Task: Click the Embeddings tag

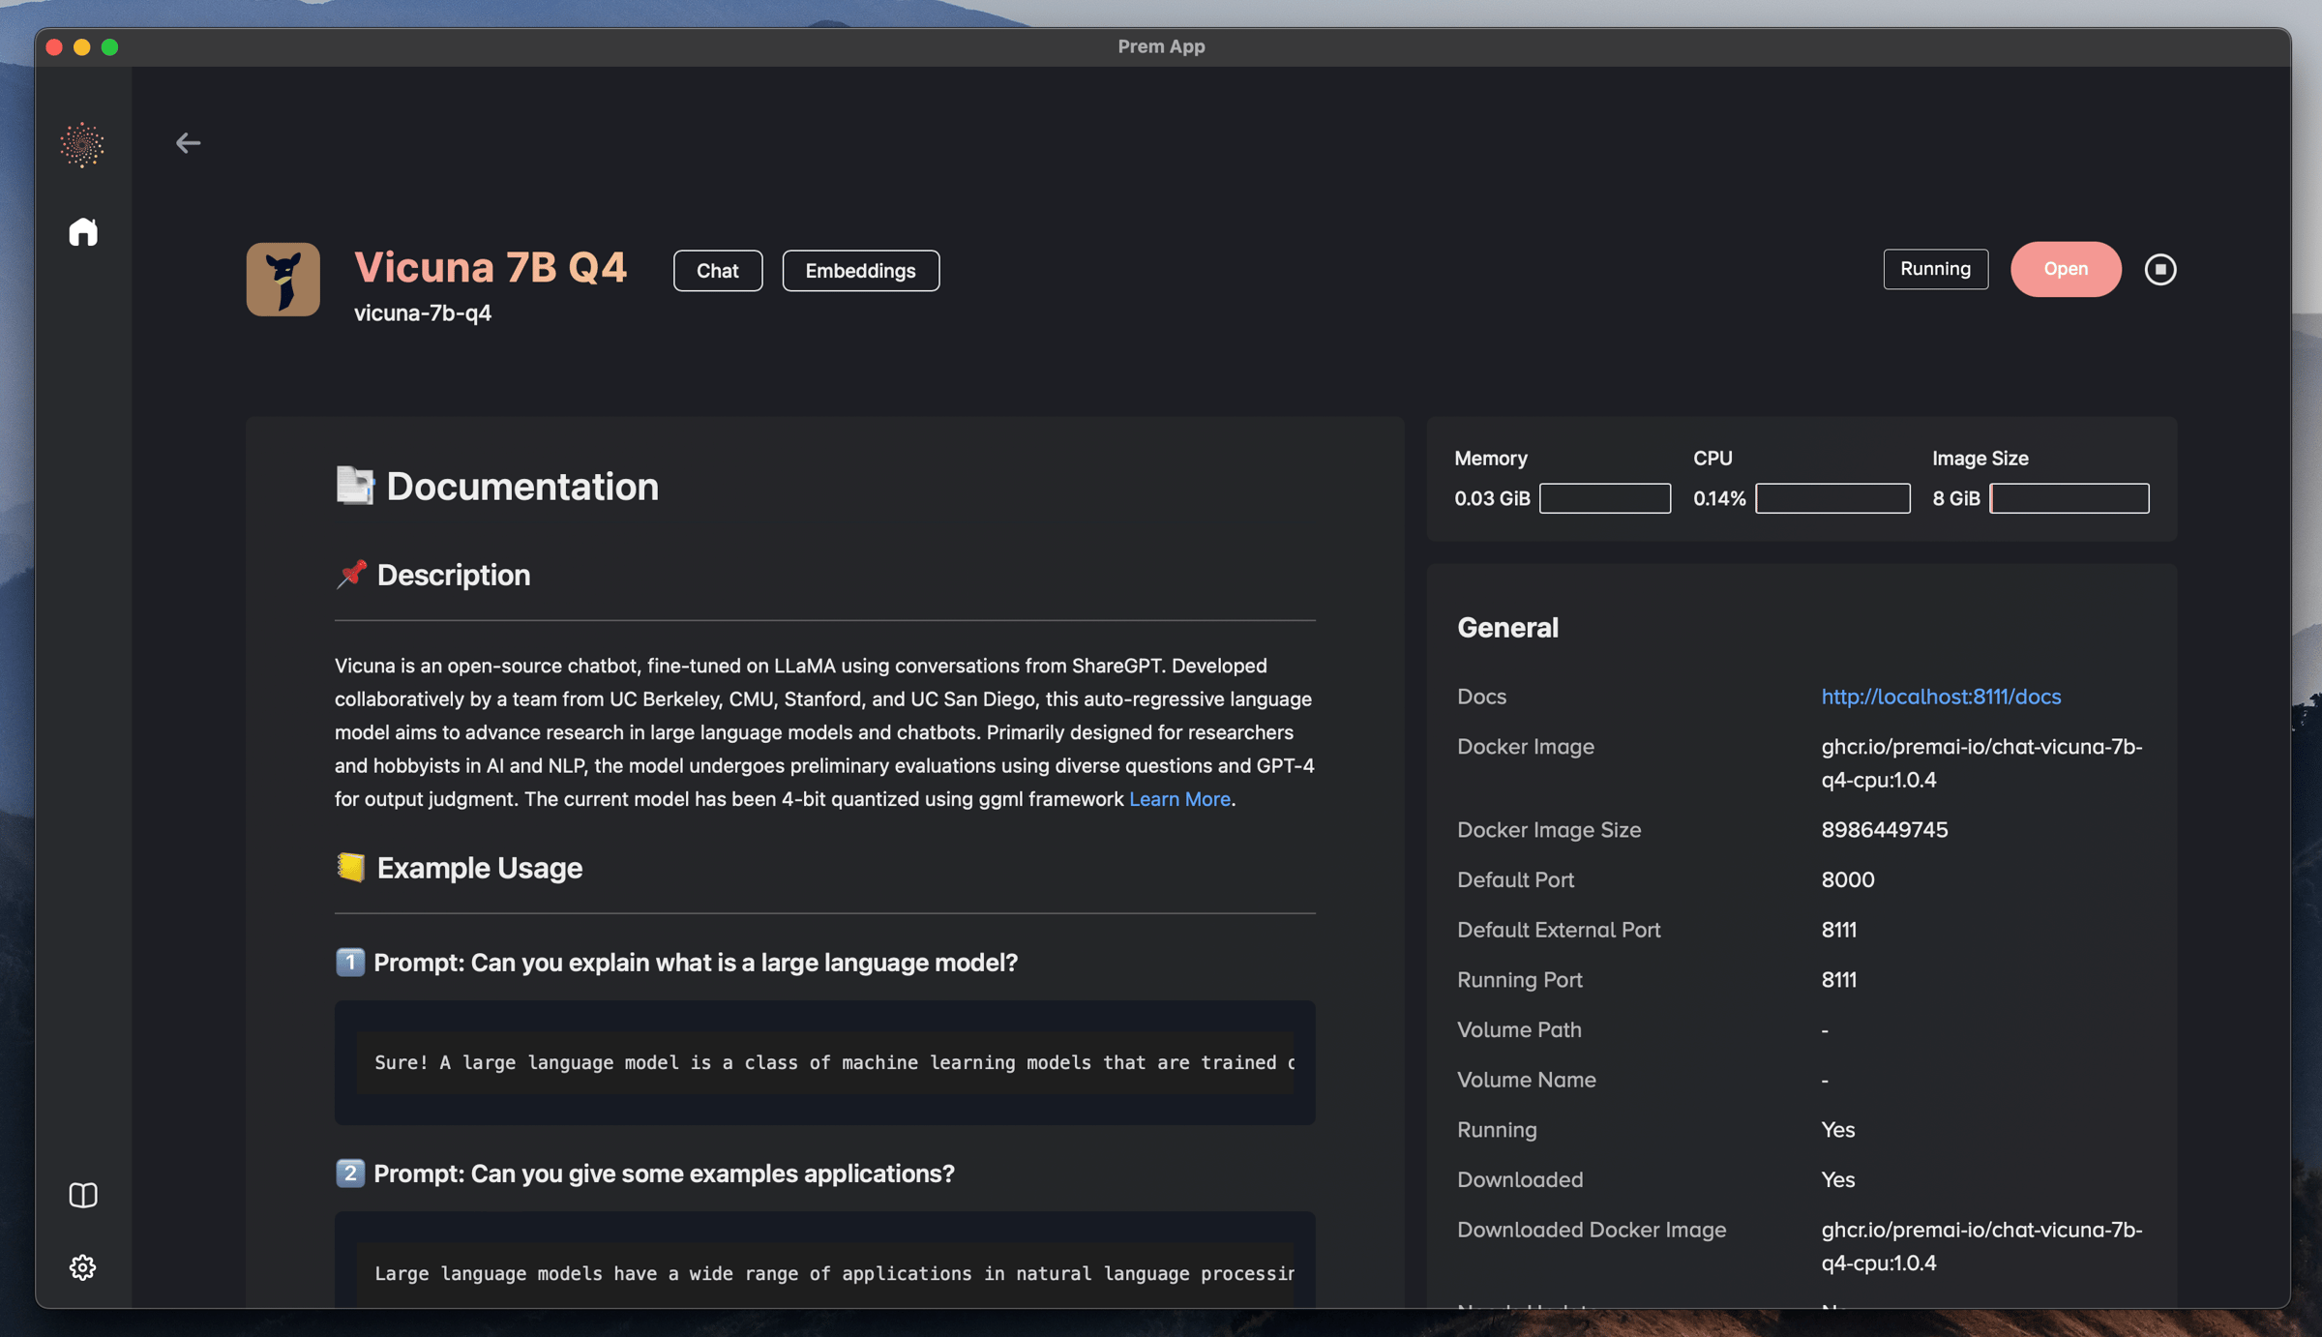Action: [x=860, y=270]
